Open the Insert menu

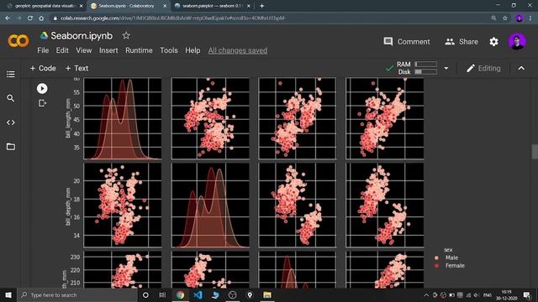[x=108, y=50]
